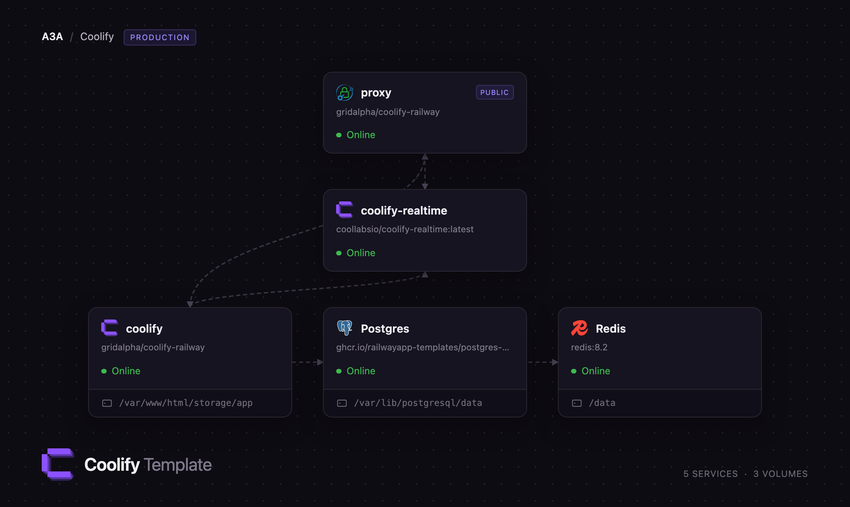Image resolution: width=850 pixels, height=507 pixels.
Task: Click volume icon beside /var/lib/postgresql/data
Action: [342, 403]
